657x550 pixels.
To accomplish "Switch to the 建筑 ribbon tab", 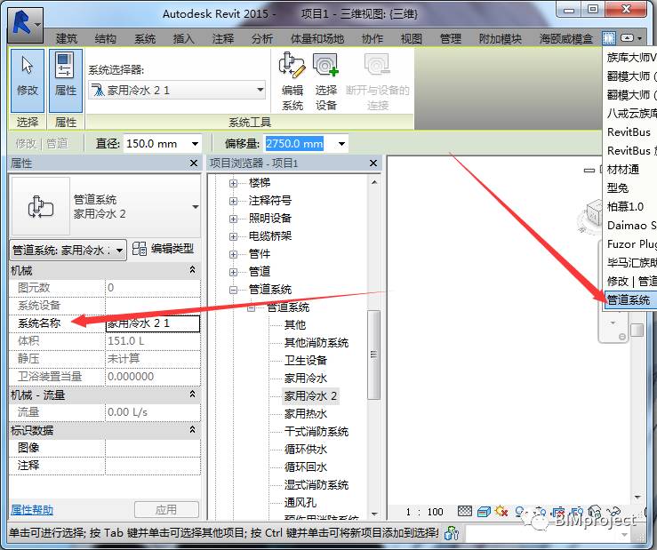I will pos(66,38).
